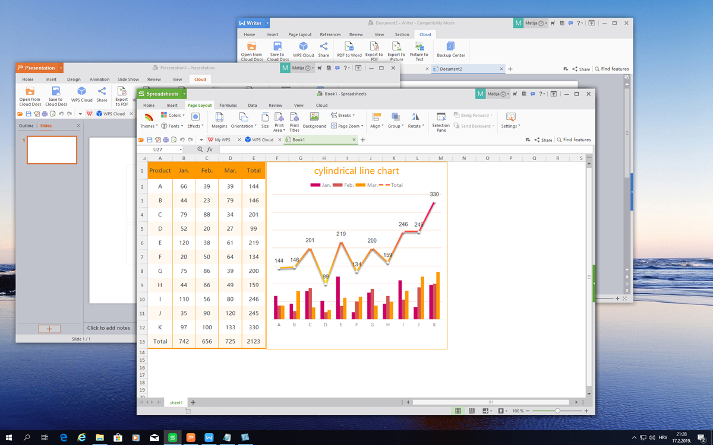Screen dimensions: 713x445
Task: Open Fonts dropdown in Page Layout
Action: (x=173, y=126)
